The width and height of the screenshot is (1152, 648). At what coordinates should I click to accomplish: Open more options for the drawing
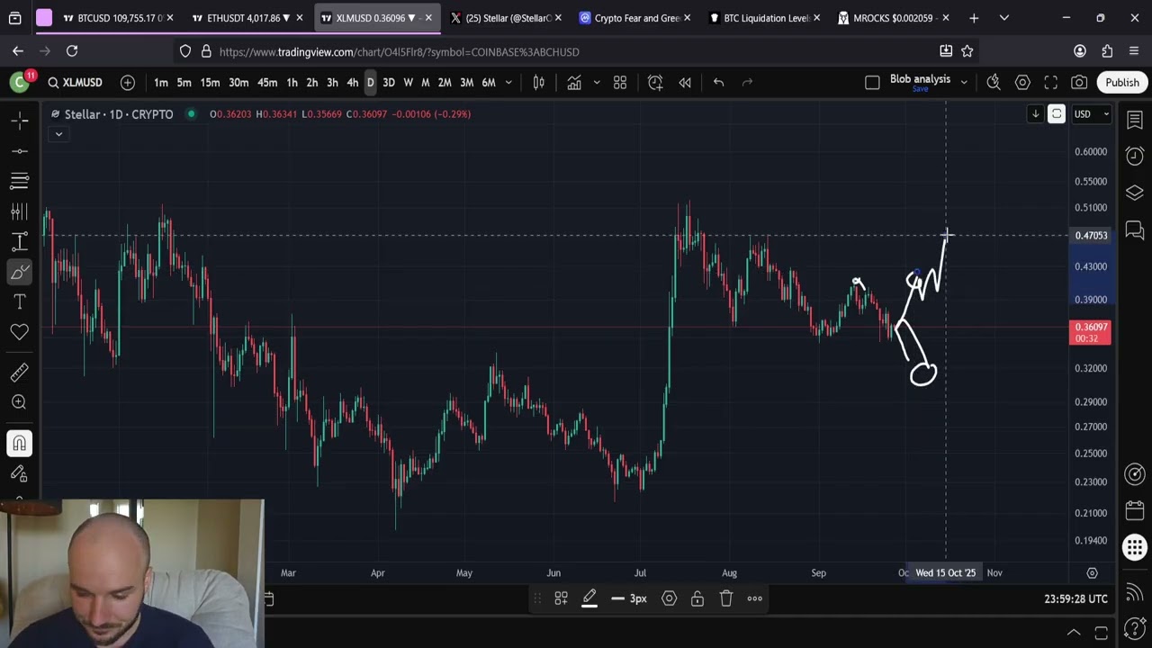[x=755, y=598]
